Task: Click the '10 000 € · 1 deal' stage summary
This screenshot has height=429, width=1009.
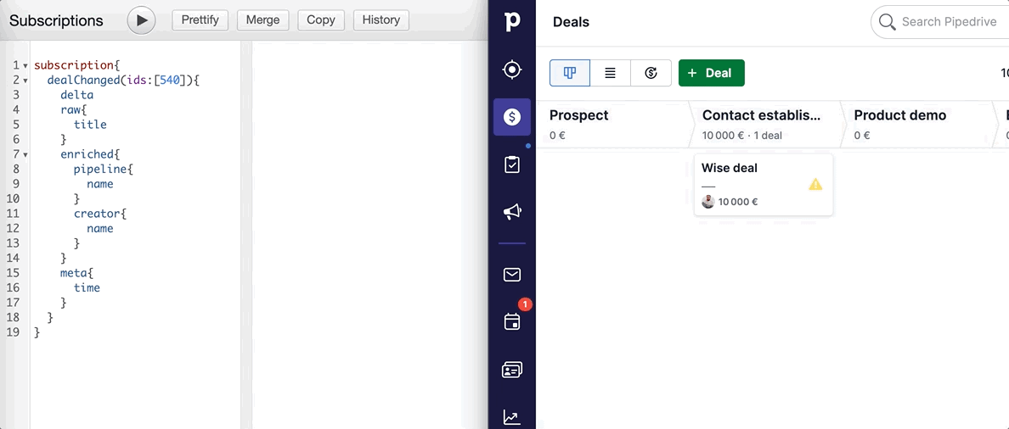Action: click(x=742, y=136)
